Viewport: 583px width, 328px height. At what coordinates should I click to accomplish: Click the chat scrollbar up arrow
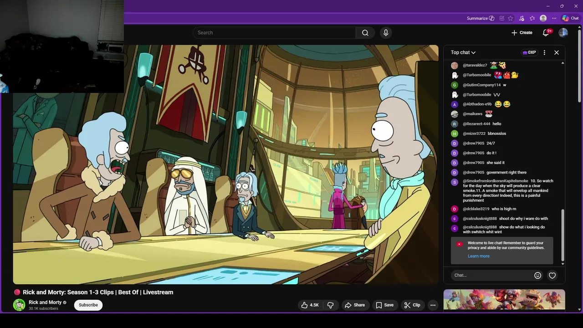(x=563, y=63)
